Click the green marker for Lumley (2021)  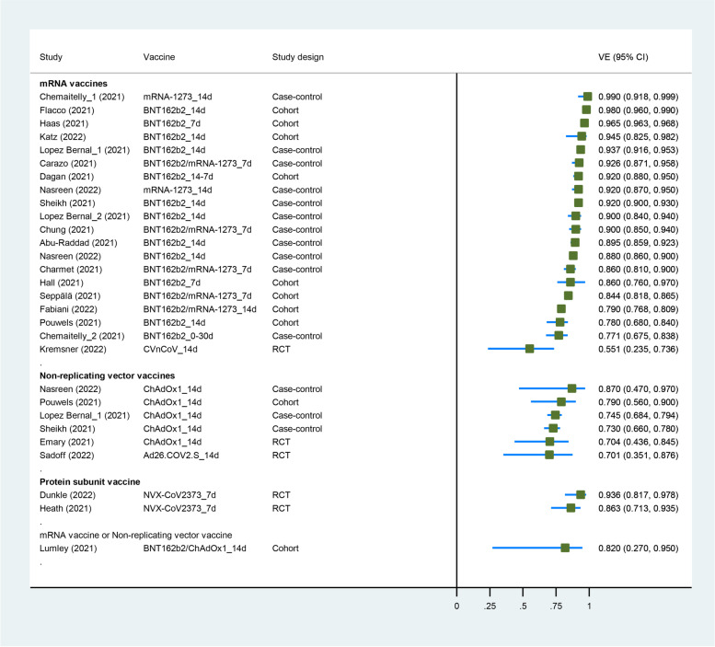[565, 548]
